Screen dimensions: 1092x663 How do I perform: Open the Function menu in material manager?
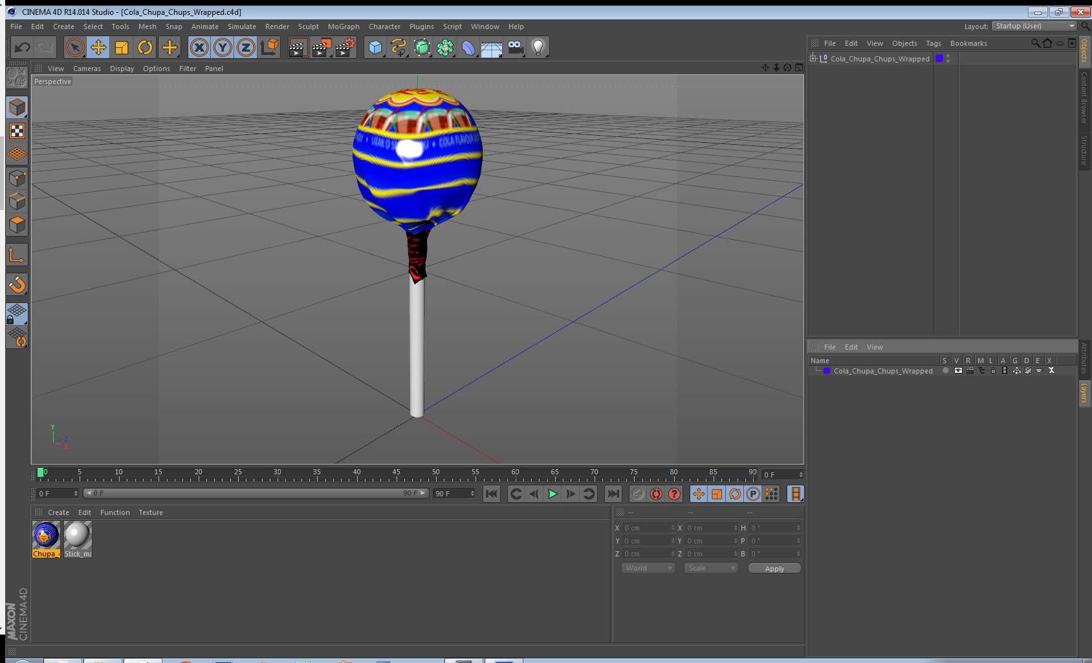(115, 512)
